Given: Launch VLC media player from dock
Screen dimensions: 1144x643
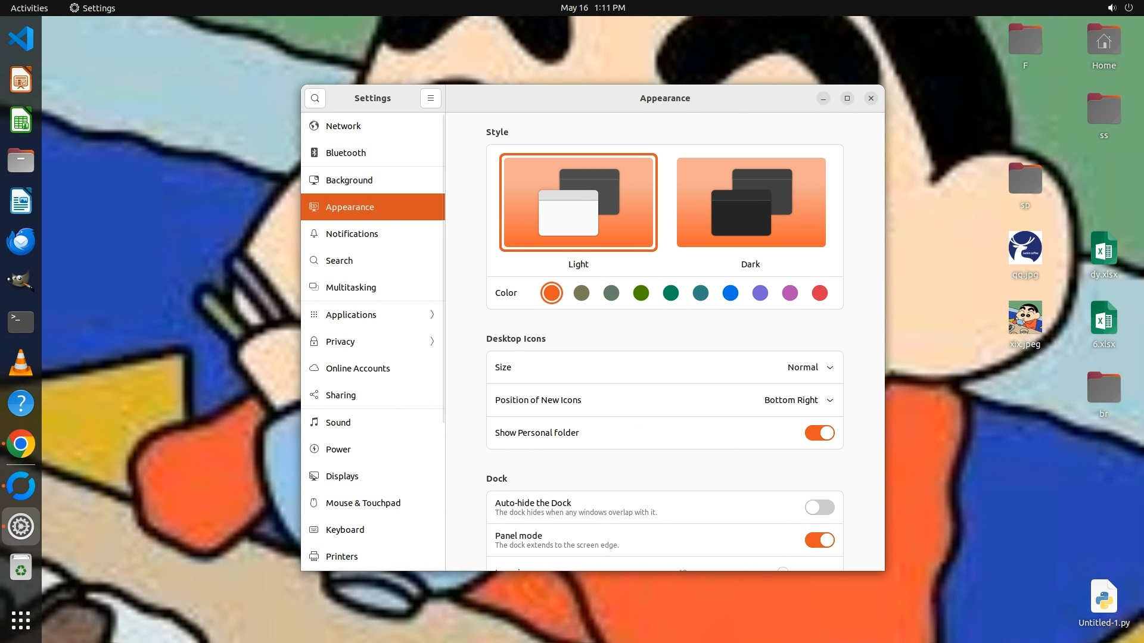Looking at the screenshot, I should (21, 363).
